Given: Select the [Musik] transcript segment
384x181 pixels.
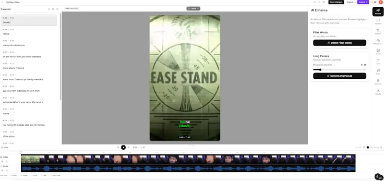Looking at the screenshot, I should tap(29, 20).
